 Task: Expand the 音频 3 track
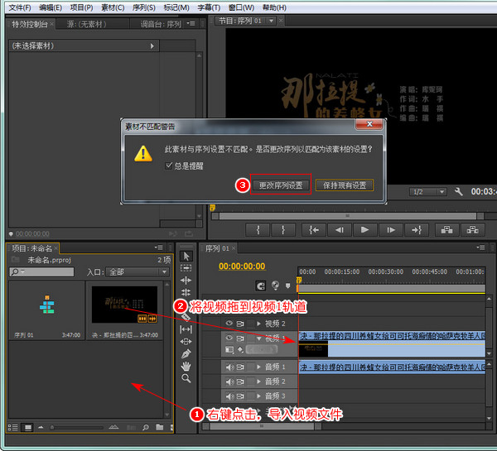click(x=258, y=396)
